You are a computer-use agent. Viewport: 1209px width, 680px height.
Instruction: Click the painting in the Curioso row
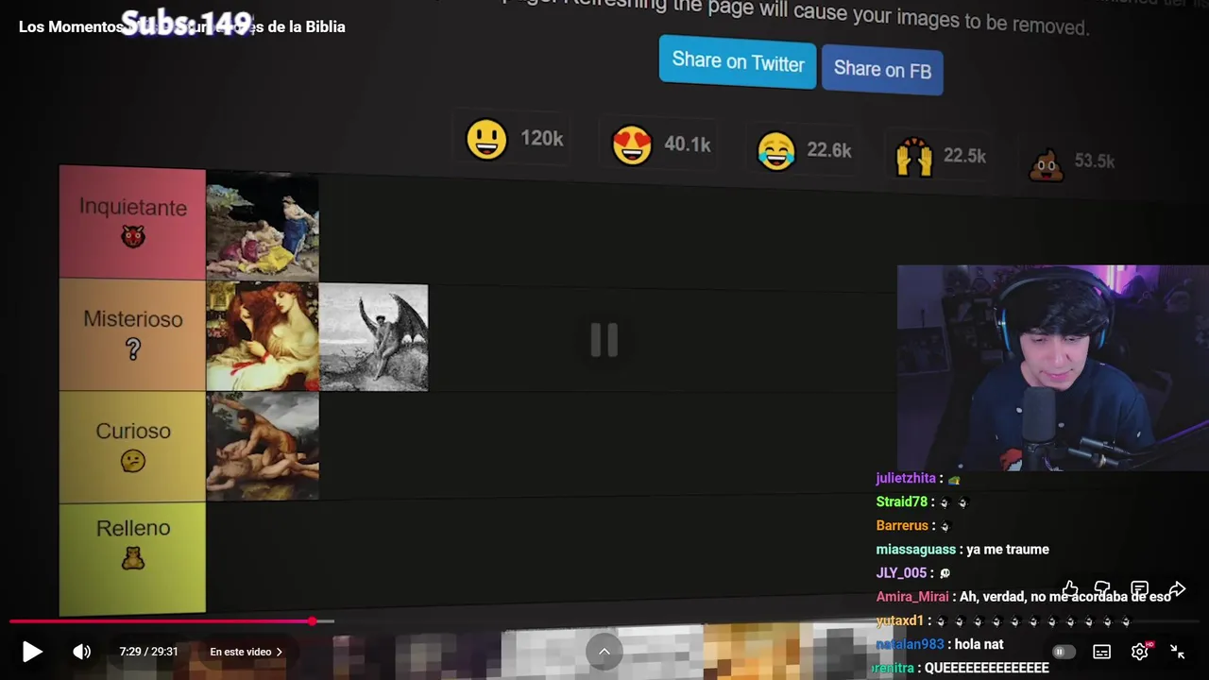click(263, 446)
